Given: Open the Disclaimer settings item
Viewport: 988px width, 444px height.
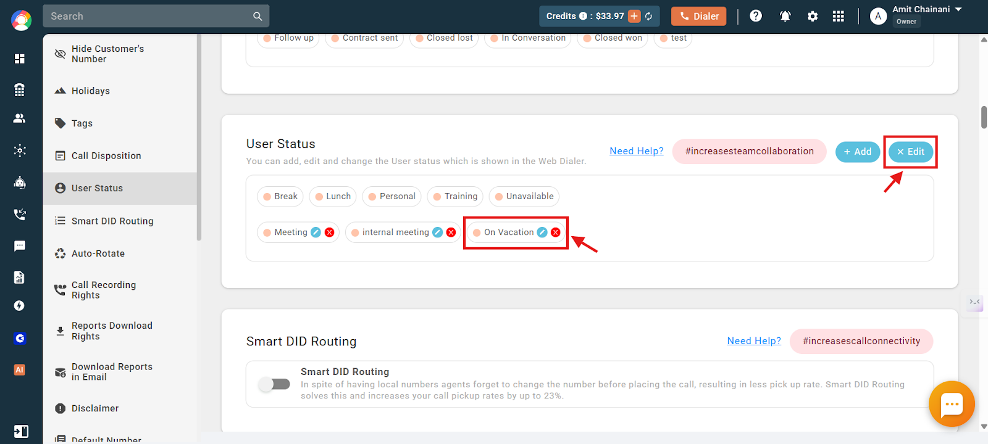Looking at the screenshot, I should [120, 408].
